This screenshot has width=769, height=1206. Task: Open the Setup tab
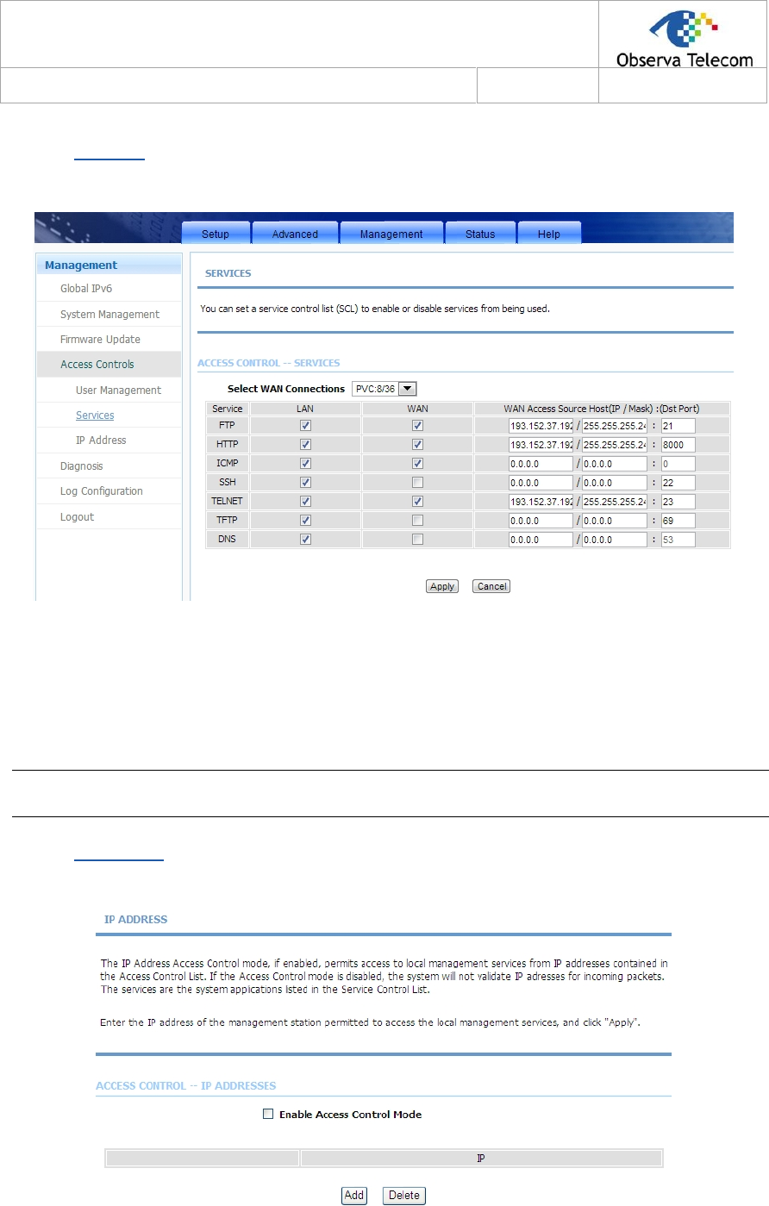pyautogui.click(x=216, y=234)
